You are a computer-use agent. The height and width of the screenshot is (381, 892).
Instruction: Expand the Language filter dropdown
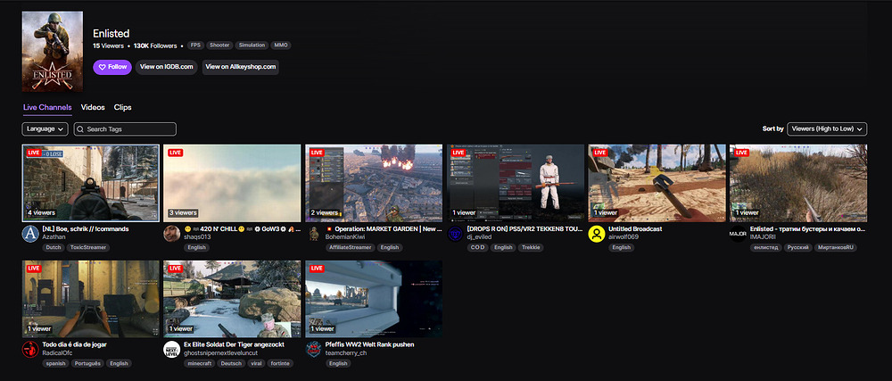tap(45, 129)
